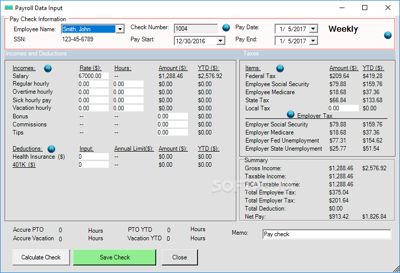Screen dimensions: 400x273
Task: Open the help icon beside Deductions heading
Action: coord(51,149)
